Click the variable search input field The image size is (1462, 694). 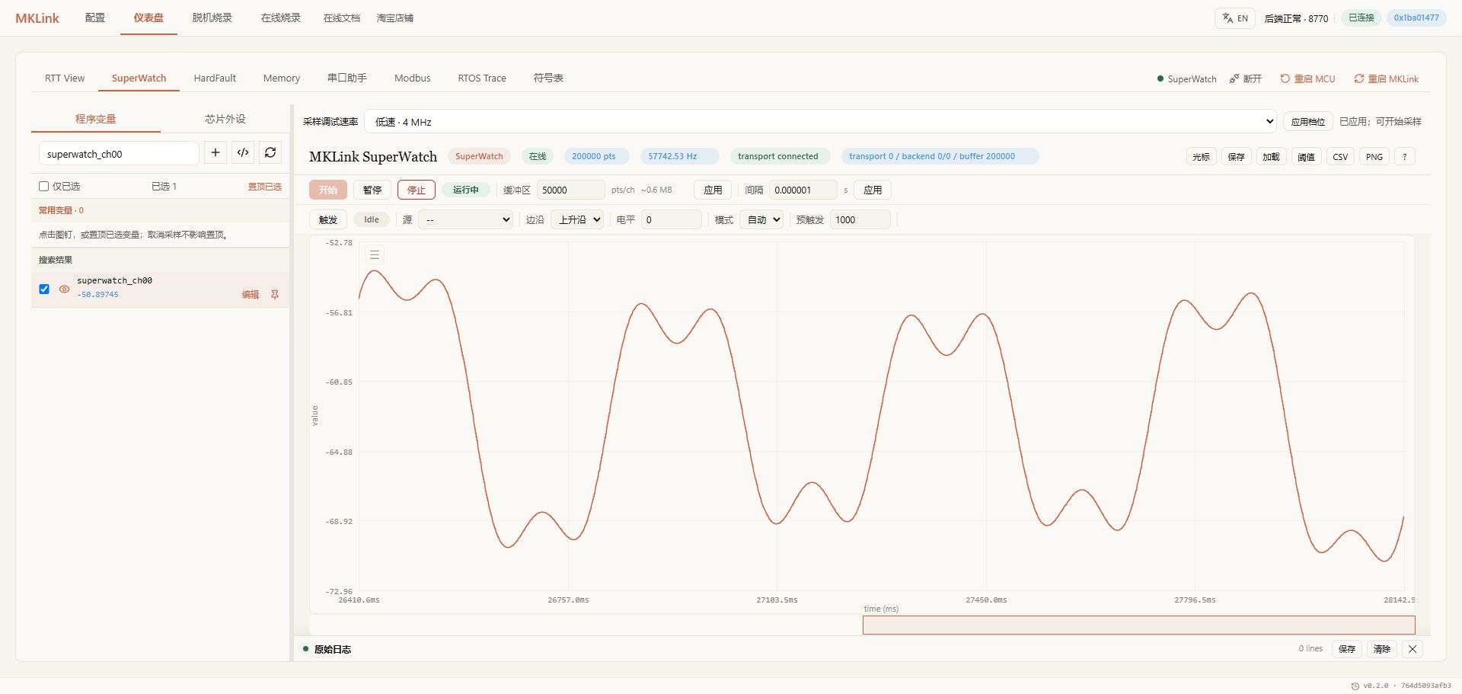click(119, 153)
